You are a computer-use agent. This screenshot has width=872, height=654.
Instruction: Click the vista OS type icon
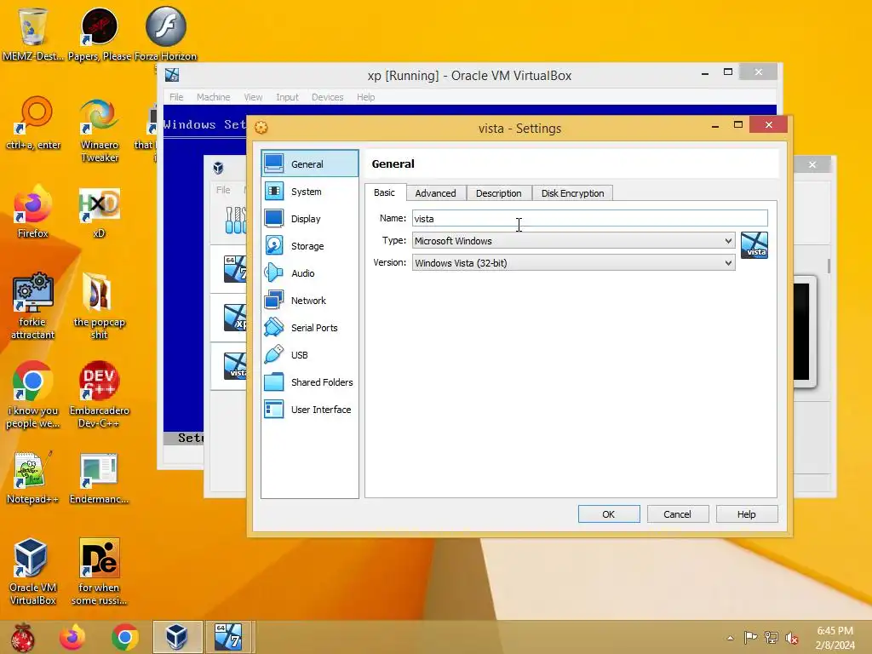tap(754, 245)
